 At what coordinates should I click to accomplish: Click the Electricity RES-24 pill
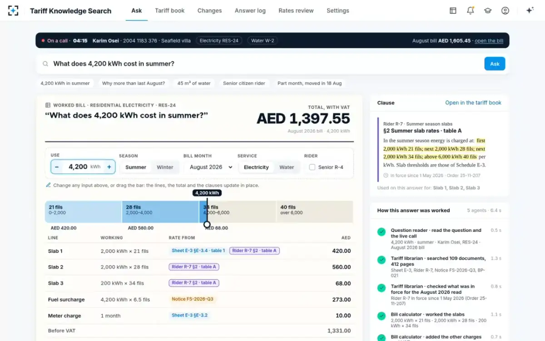pos(219,40)
